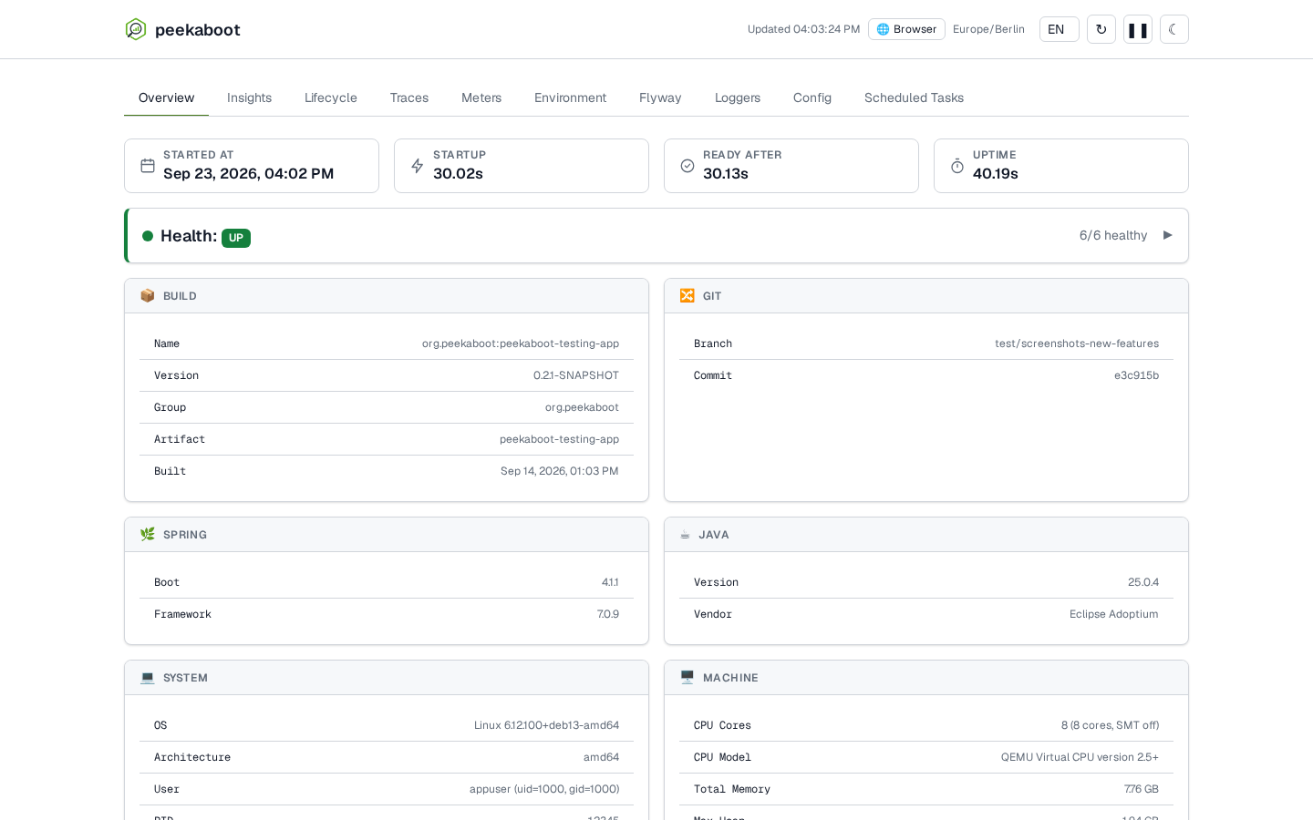
Task: Click the 6/6 healthy text
Action: (1113, 235)
